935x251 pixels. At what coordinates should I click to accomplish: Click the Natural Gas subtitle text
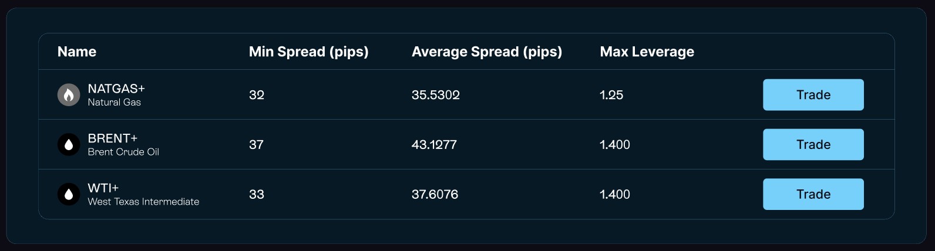click(x=115, y=102)
